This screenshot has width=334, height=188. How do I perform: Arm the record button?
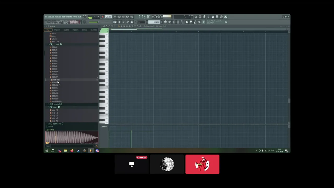coord(103,17)
